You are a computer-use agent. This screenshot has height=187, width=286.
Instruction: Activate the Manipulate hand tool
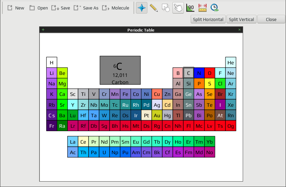click(178, 8)
